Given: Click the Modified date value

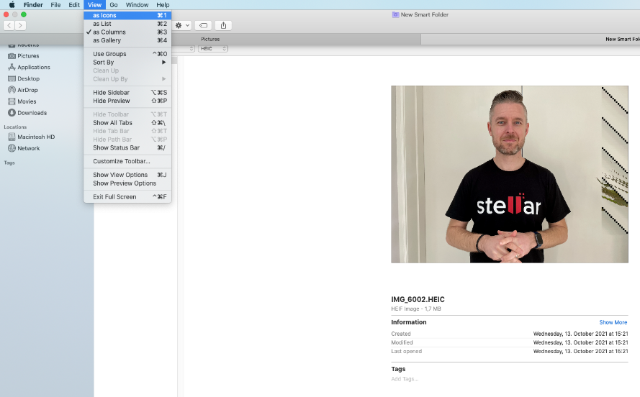Looking at the screenshot, I should (x=580, y=343).
